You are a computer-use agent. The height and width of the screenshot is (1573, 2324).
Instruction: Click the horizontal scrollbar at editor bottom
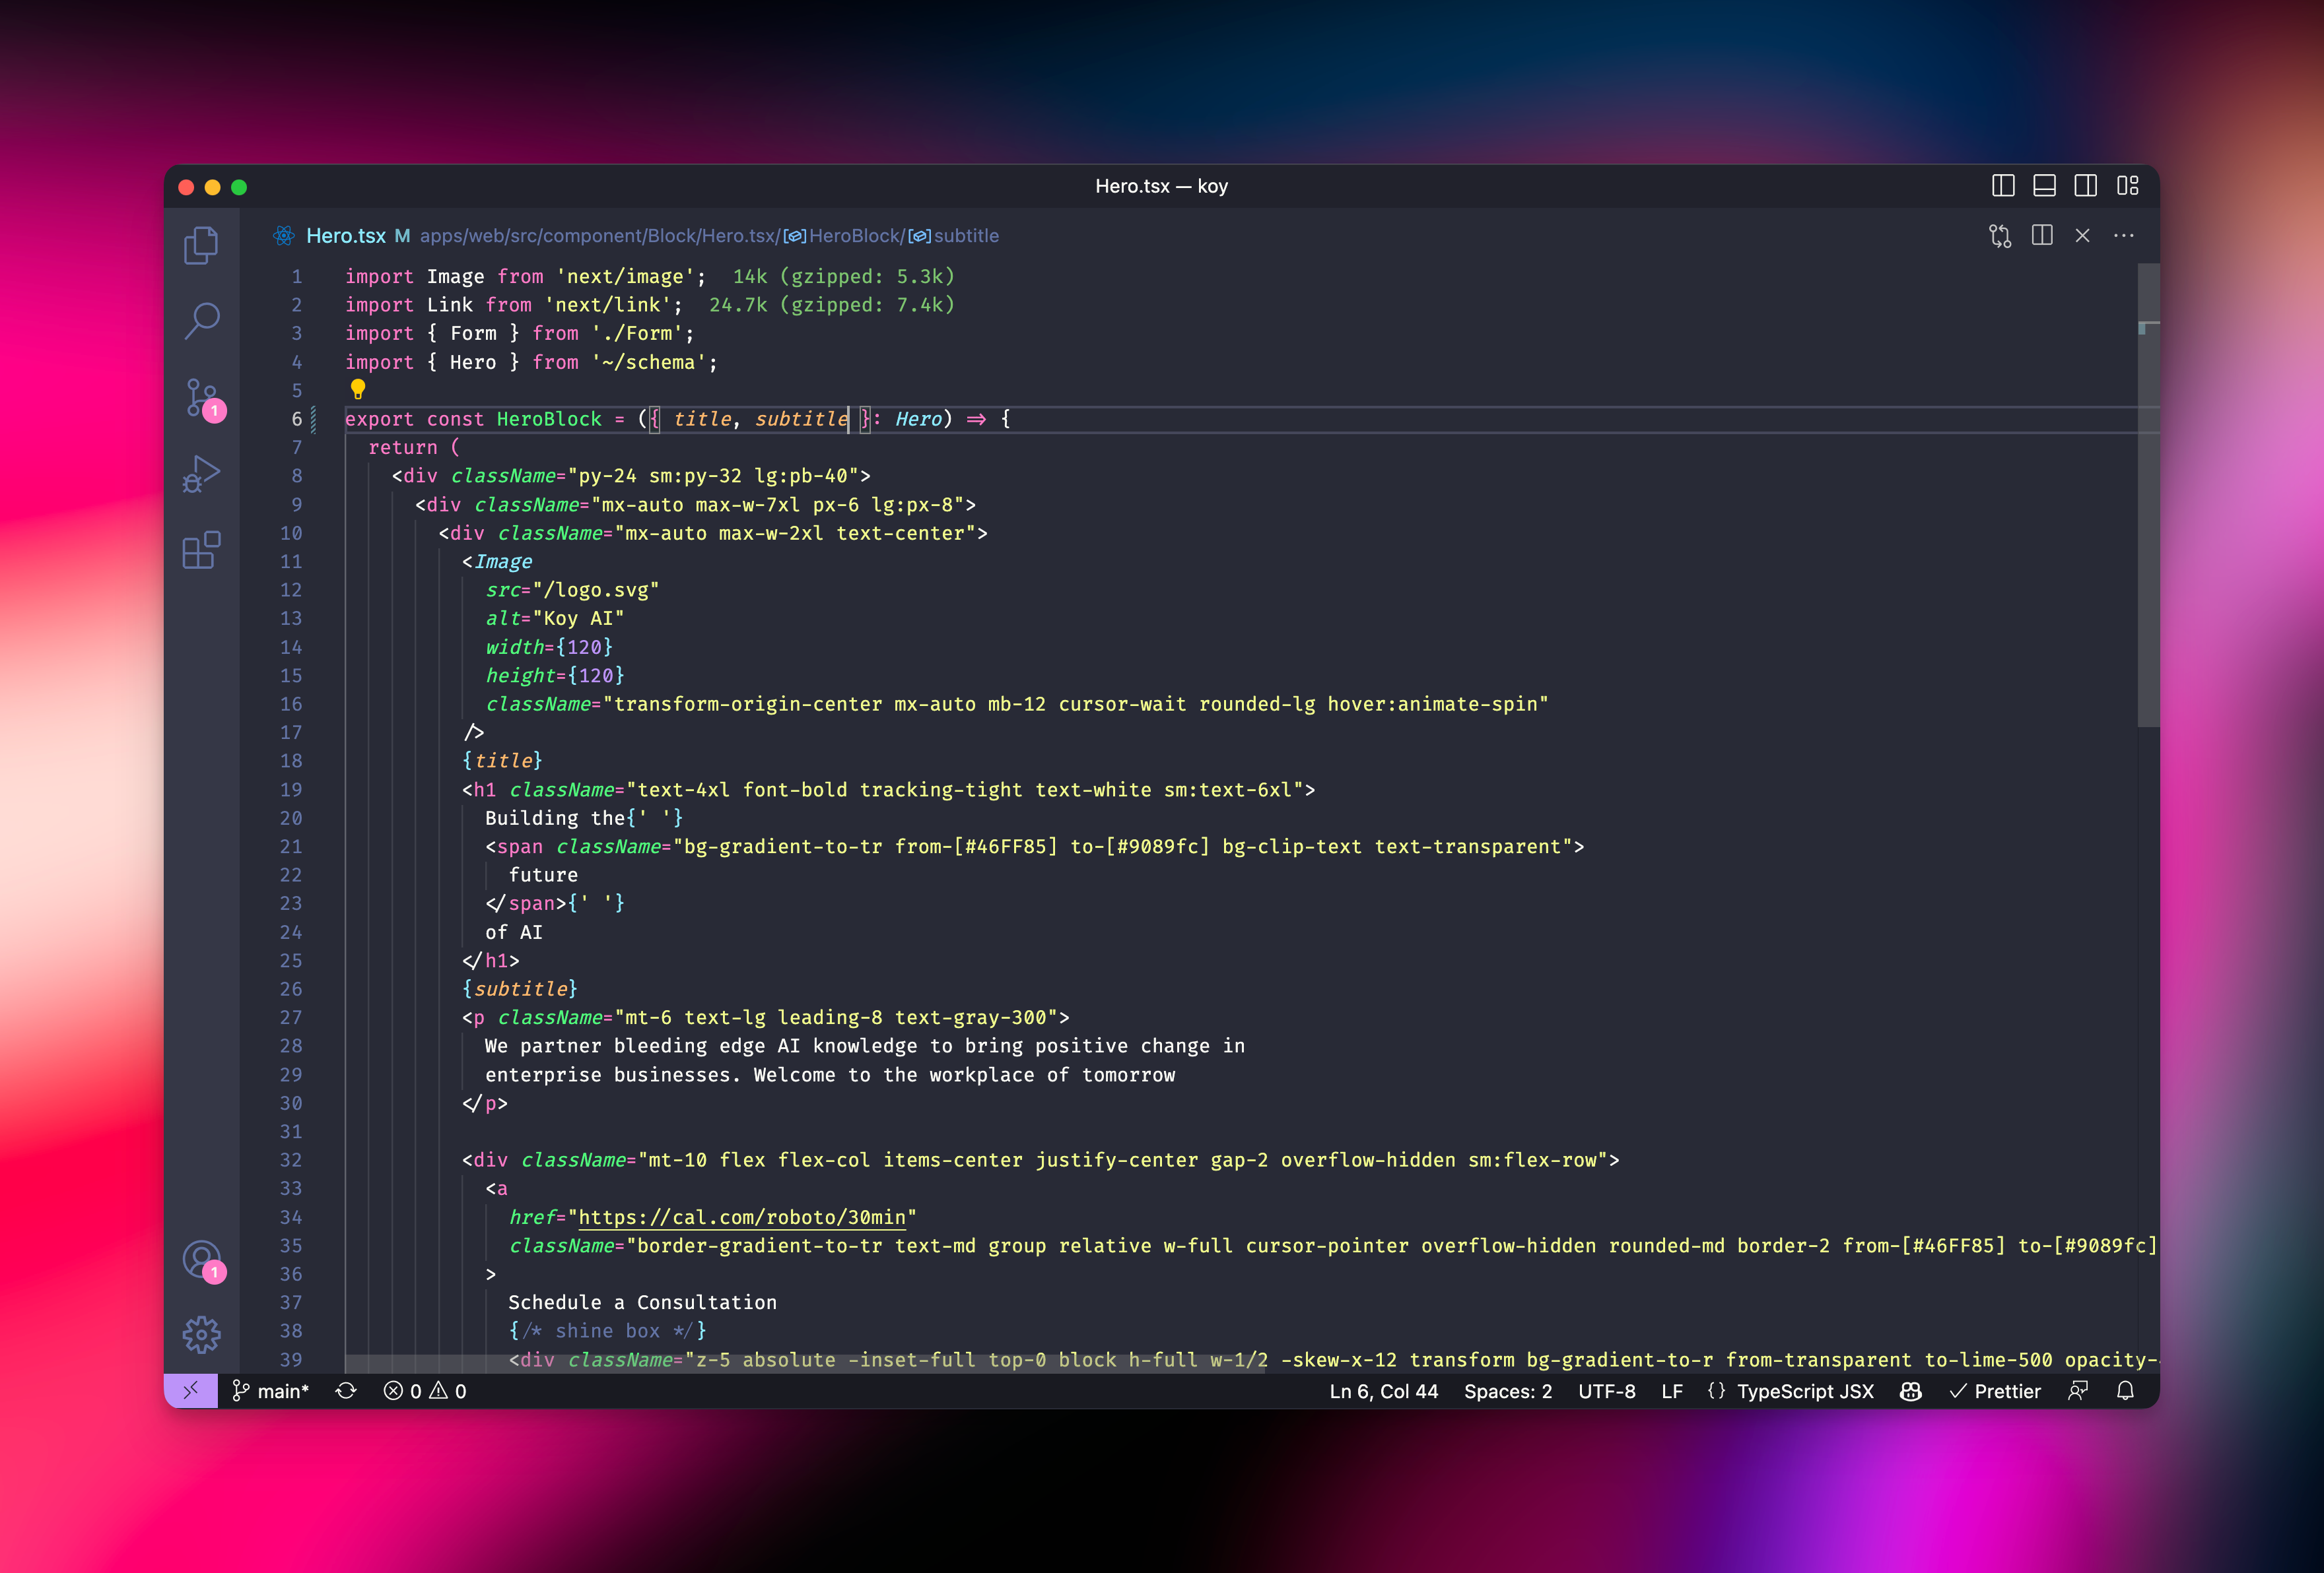pyautogui.click(x=805, y=1365)
